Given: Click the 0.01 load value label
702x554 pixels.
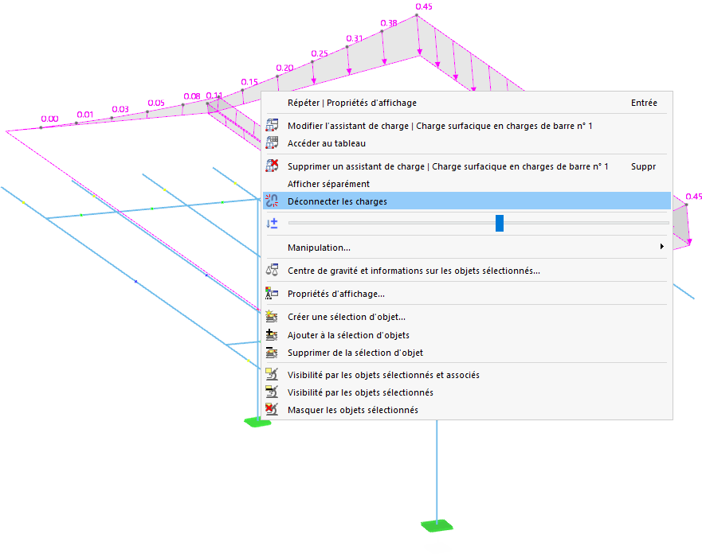Looking at the screenshot, I should point(84,115).
